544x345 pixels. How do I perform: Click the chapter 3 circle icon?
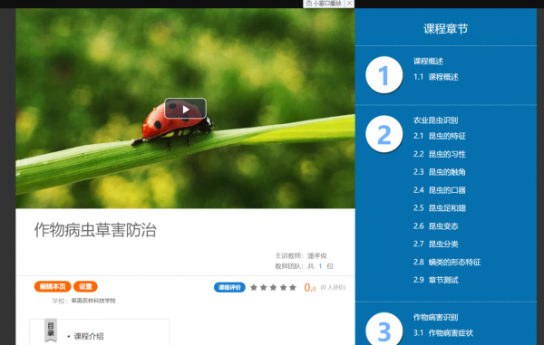(384, 330)
